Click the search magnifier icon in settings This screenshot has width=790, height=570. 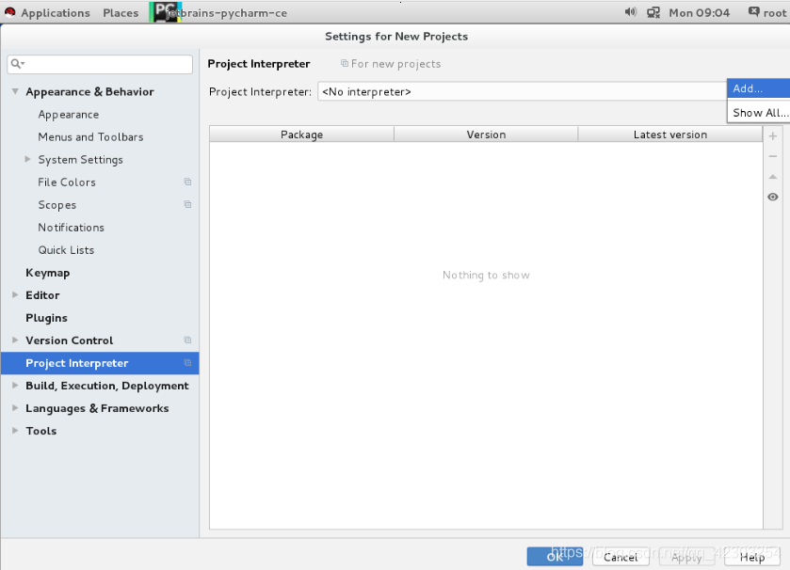pos(17,63)
